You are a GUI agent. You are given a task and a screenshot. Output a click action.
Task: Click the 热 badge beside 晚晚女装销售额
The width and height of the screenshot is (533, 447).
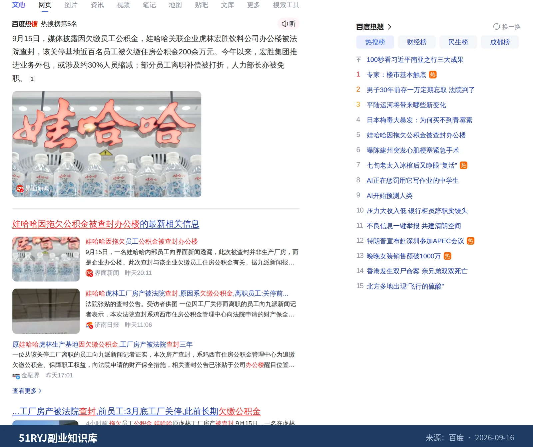447,256
